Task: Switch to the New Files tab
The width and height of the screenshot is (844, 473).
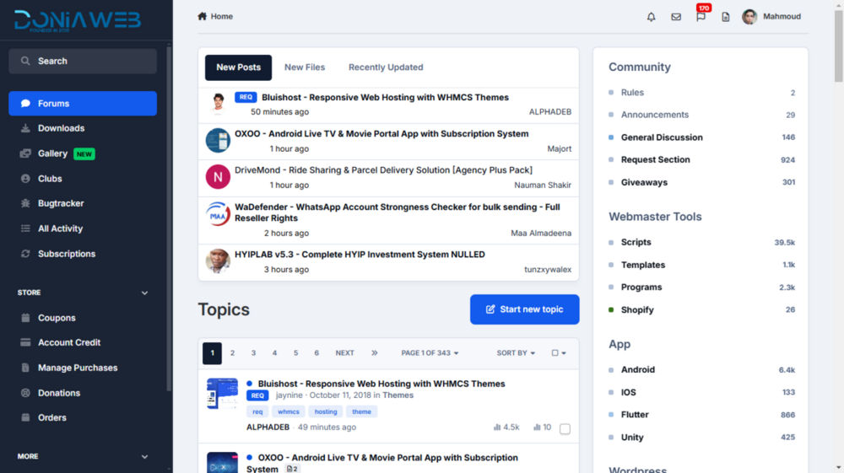Action: 305,67
